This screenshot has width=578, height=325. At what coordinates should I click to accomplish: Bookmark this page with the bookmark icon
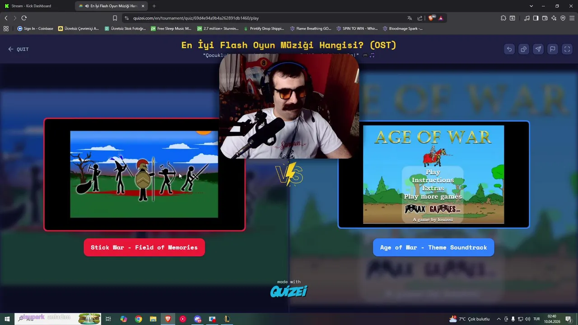pyautogui.click(x=115, y=18)
